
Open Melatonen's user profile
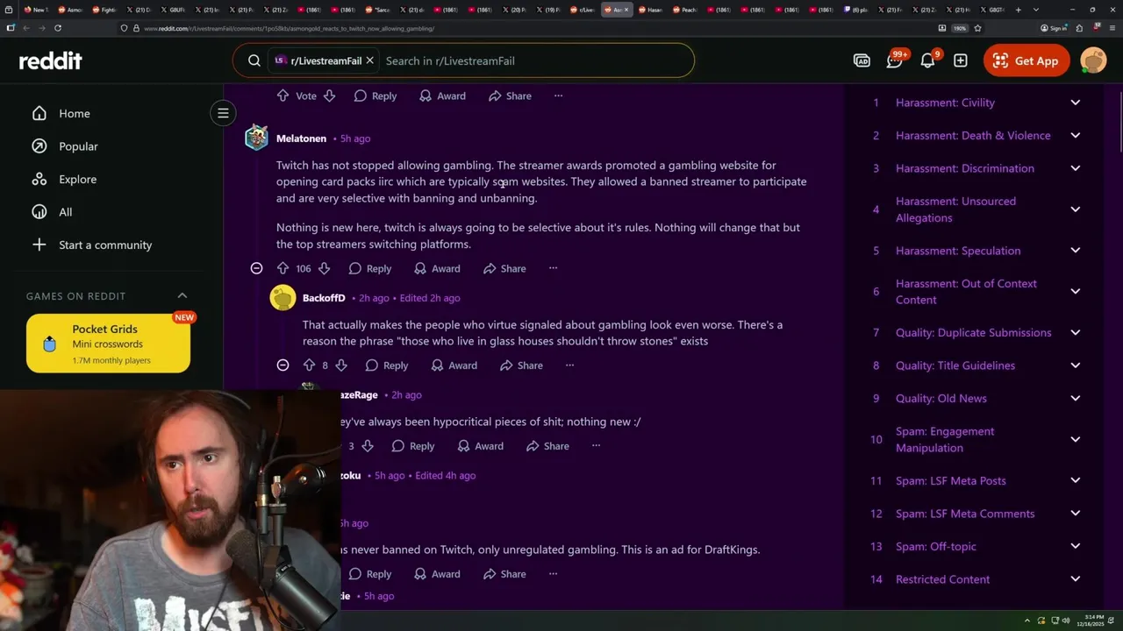[301, 138]
